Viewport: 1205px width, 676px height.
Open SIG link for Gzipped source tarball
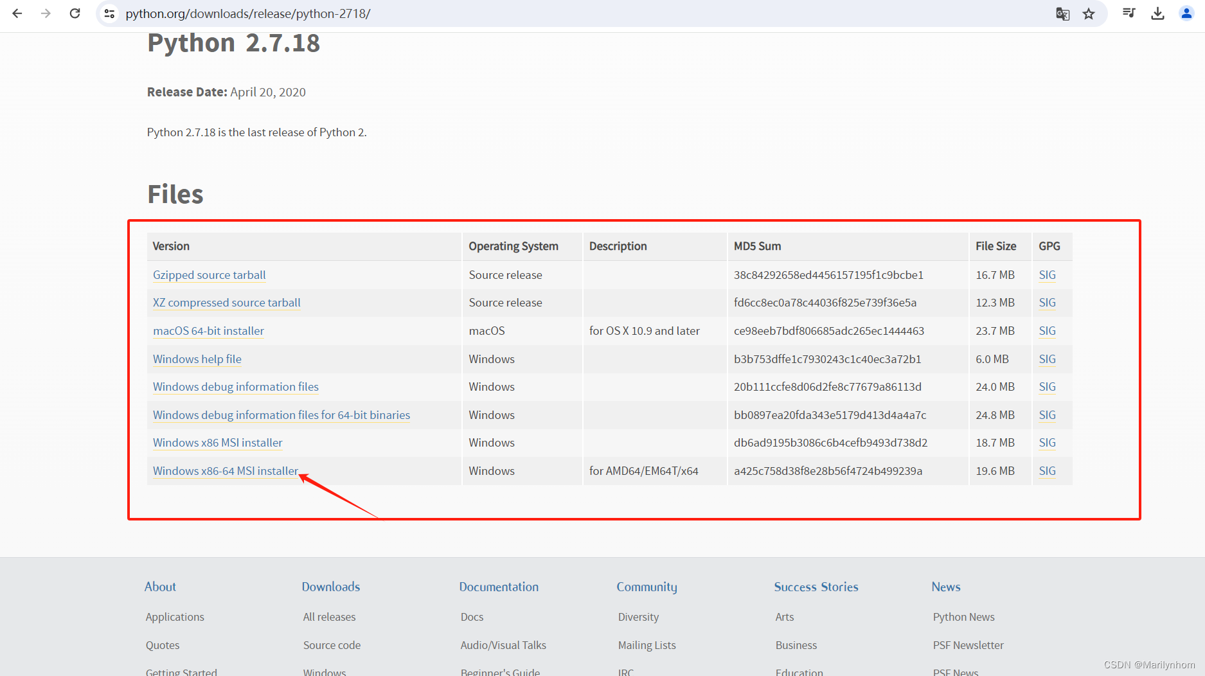click(x=1047, y=275)
